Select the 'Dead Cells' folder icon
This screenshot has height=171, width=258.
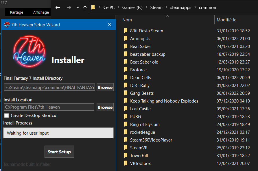(126, 77)
